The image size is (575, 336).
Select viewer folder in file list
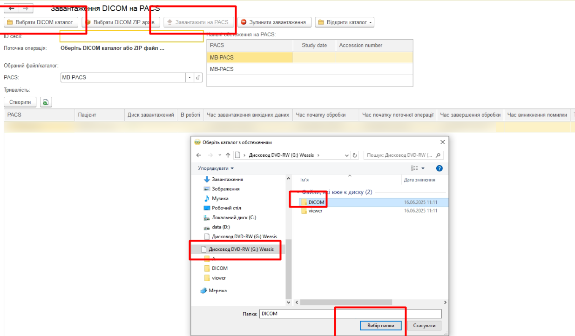pos(315,211)
